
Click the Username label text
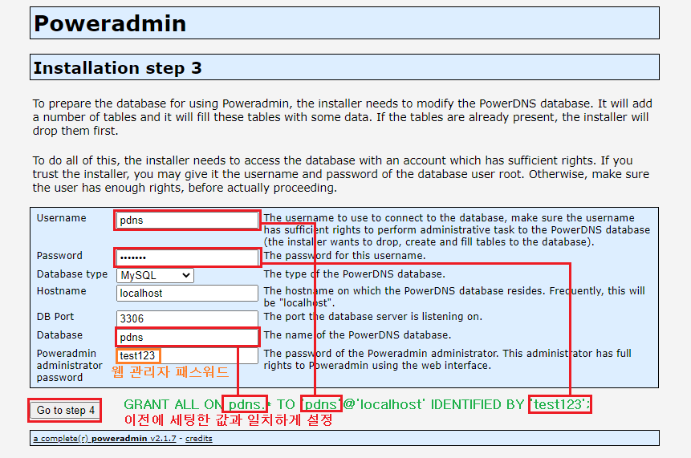click(61, 218)
